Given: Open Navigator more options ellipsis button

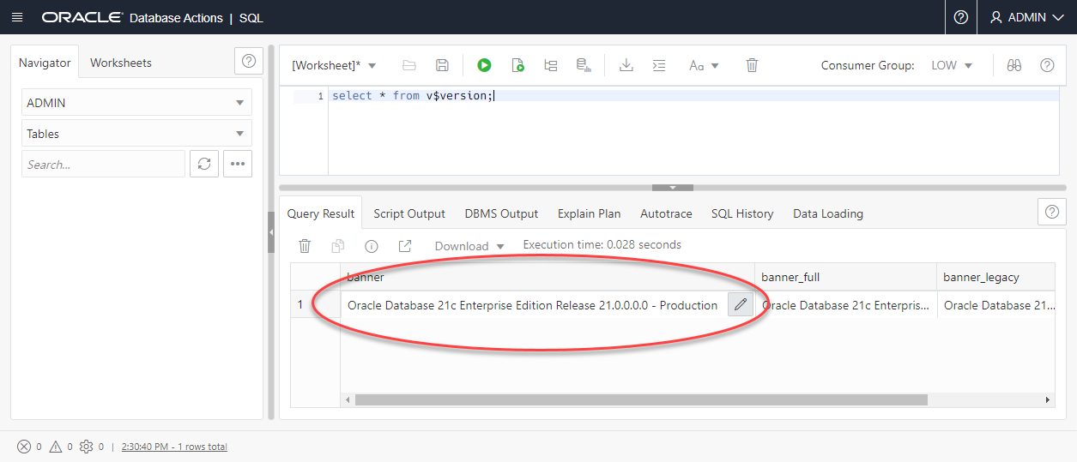Looking at the screenshot, I should pyautogui.click(x=238, y=164).
